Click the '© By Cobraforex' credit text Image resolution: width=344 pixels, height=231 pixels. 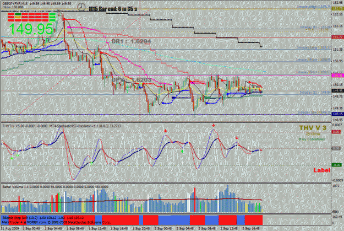click(312, 139)
